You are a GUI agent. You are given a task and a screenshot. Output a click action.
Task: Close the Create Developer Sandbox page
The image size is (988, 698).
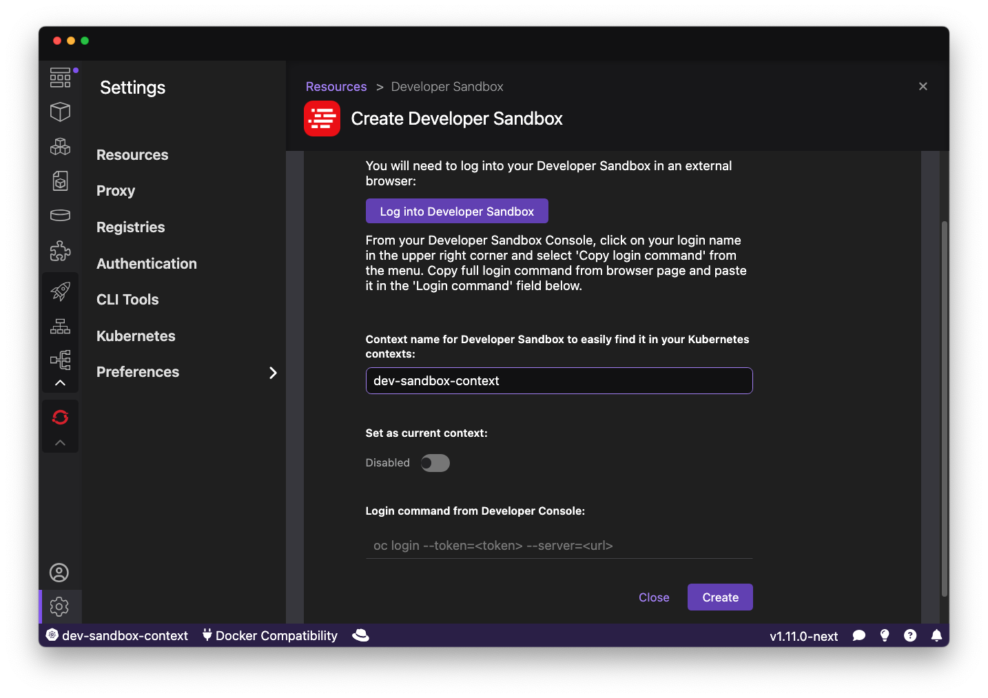coord(923,86)
